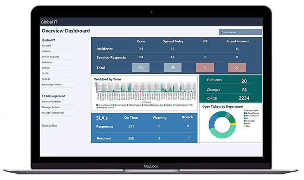Click the CMDB count 2234
The height and width of the screenshot is (180, 304).
click(244, 98)
